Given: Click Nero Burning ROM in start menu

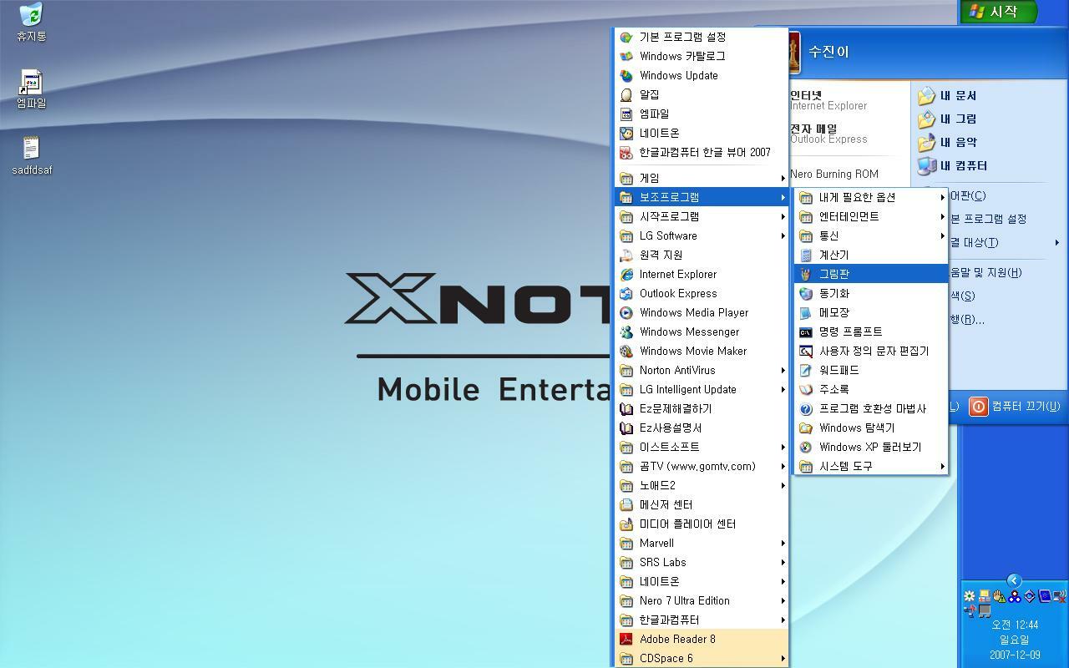Looking at the screenshot, I should pyautogui.click(x=833, y=174).
